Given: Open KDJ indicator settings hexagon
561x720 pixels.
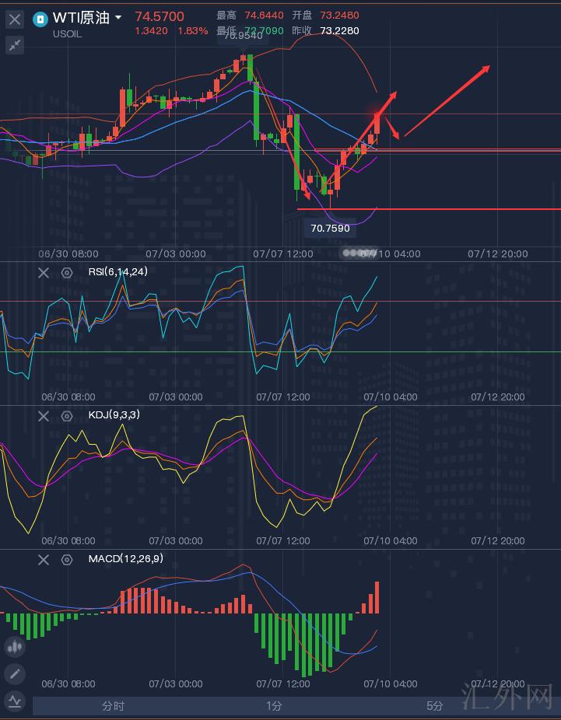Looking at the screenshot, I should click(67, 416).
